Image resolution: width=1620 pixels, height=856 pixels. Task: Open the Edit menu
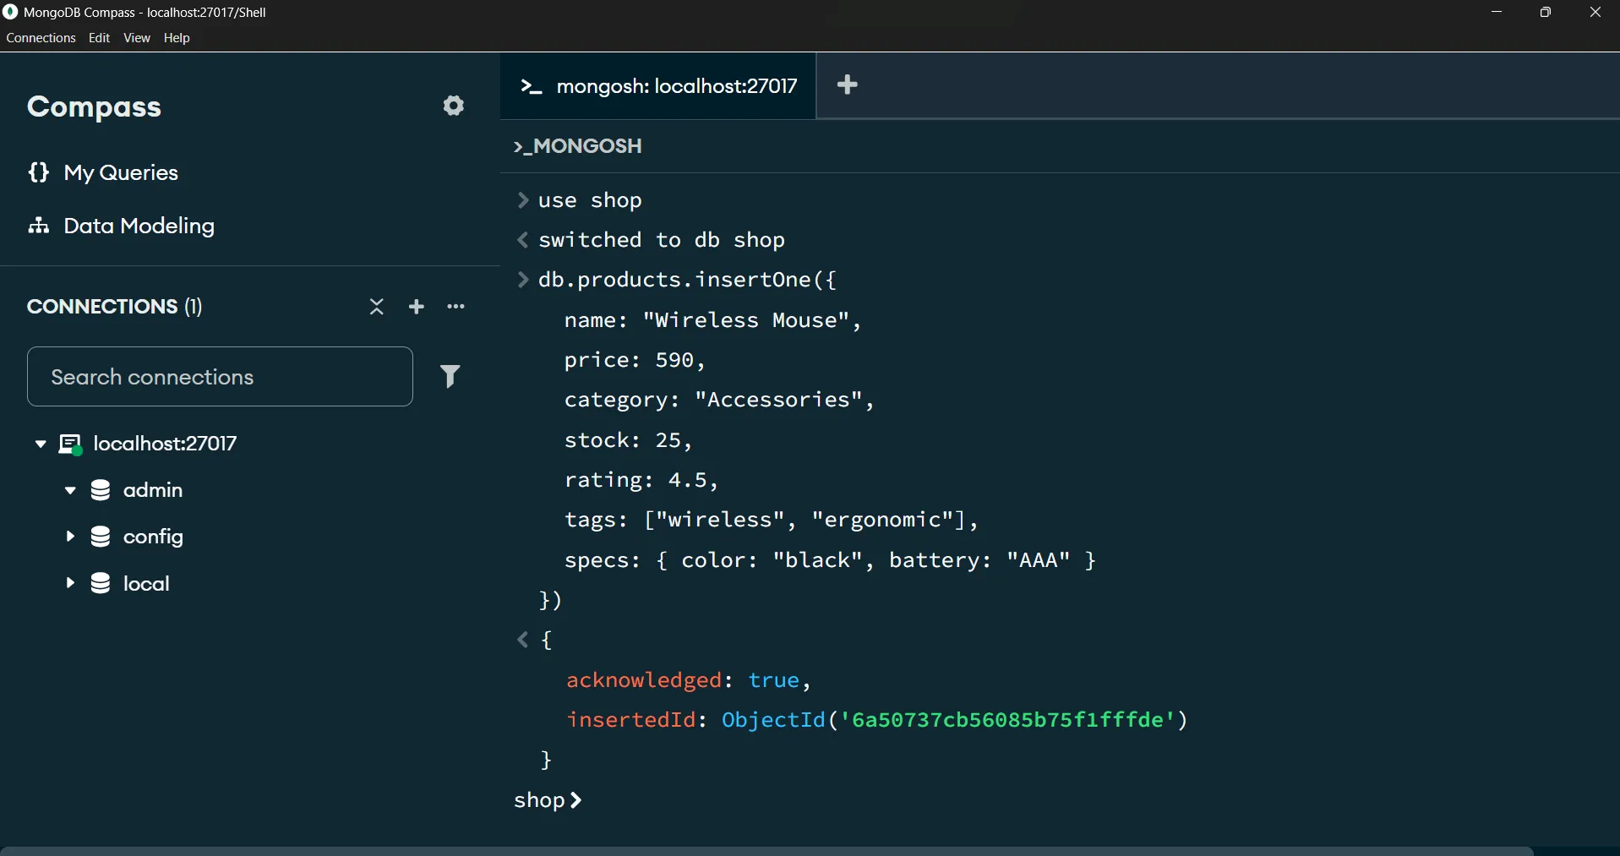tap(99, 38)
